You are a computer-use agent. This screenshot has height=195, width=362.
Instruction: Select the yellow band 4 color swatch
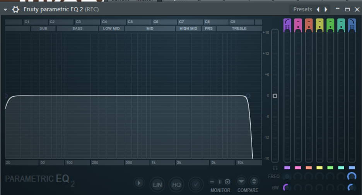(x=319, y=168)
